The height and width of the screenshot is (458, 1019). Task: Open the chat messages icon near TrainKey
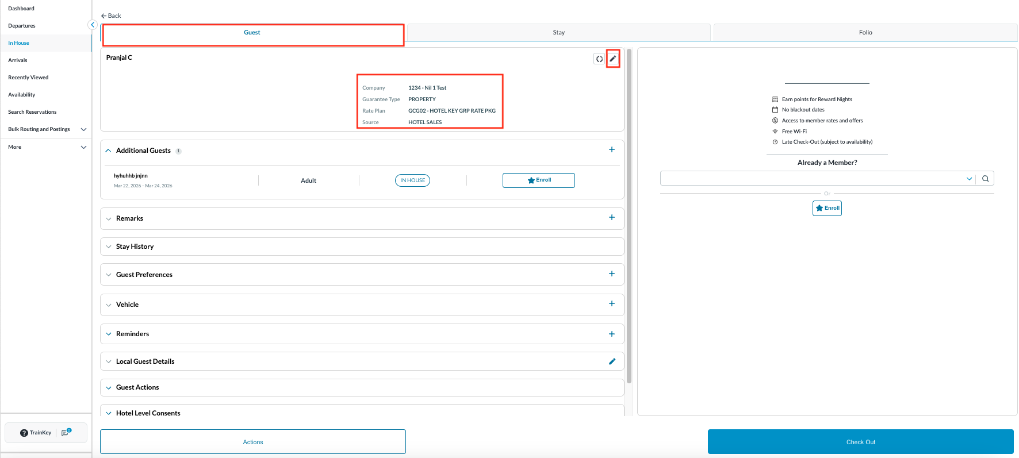[x=66, y=433]
